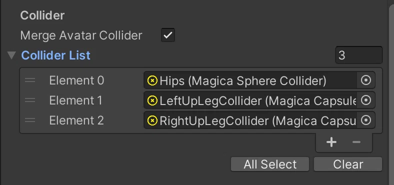Click the yellow icon beside RightUpLegCollider

(x=152, y=120)
